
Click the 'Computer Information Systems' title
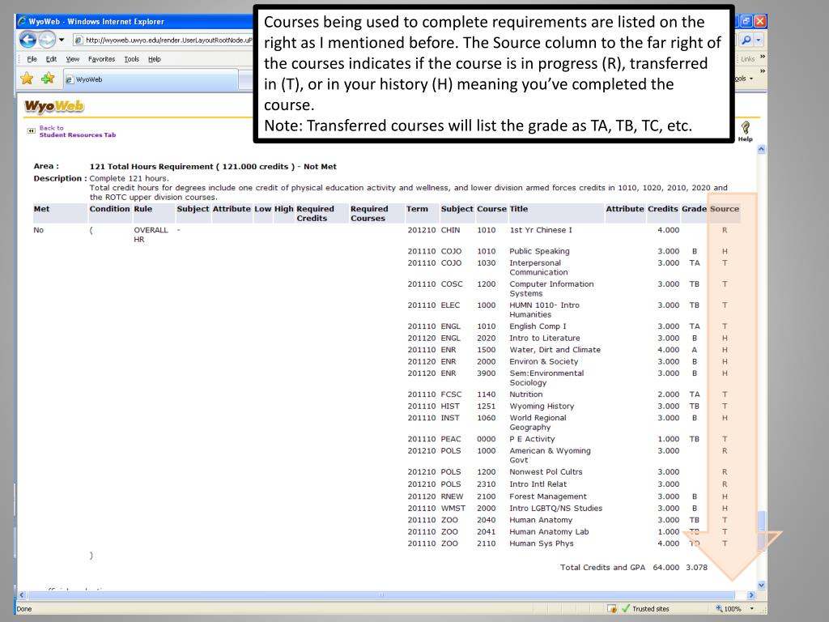coord(551,289)
